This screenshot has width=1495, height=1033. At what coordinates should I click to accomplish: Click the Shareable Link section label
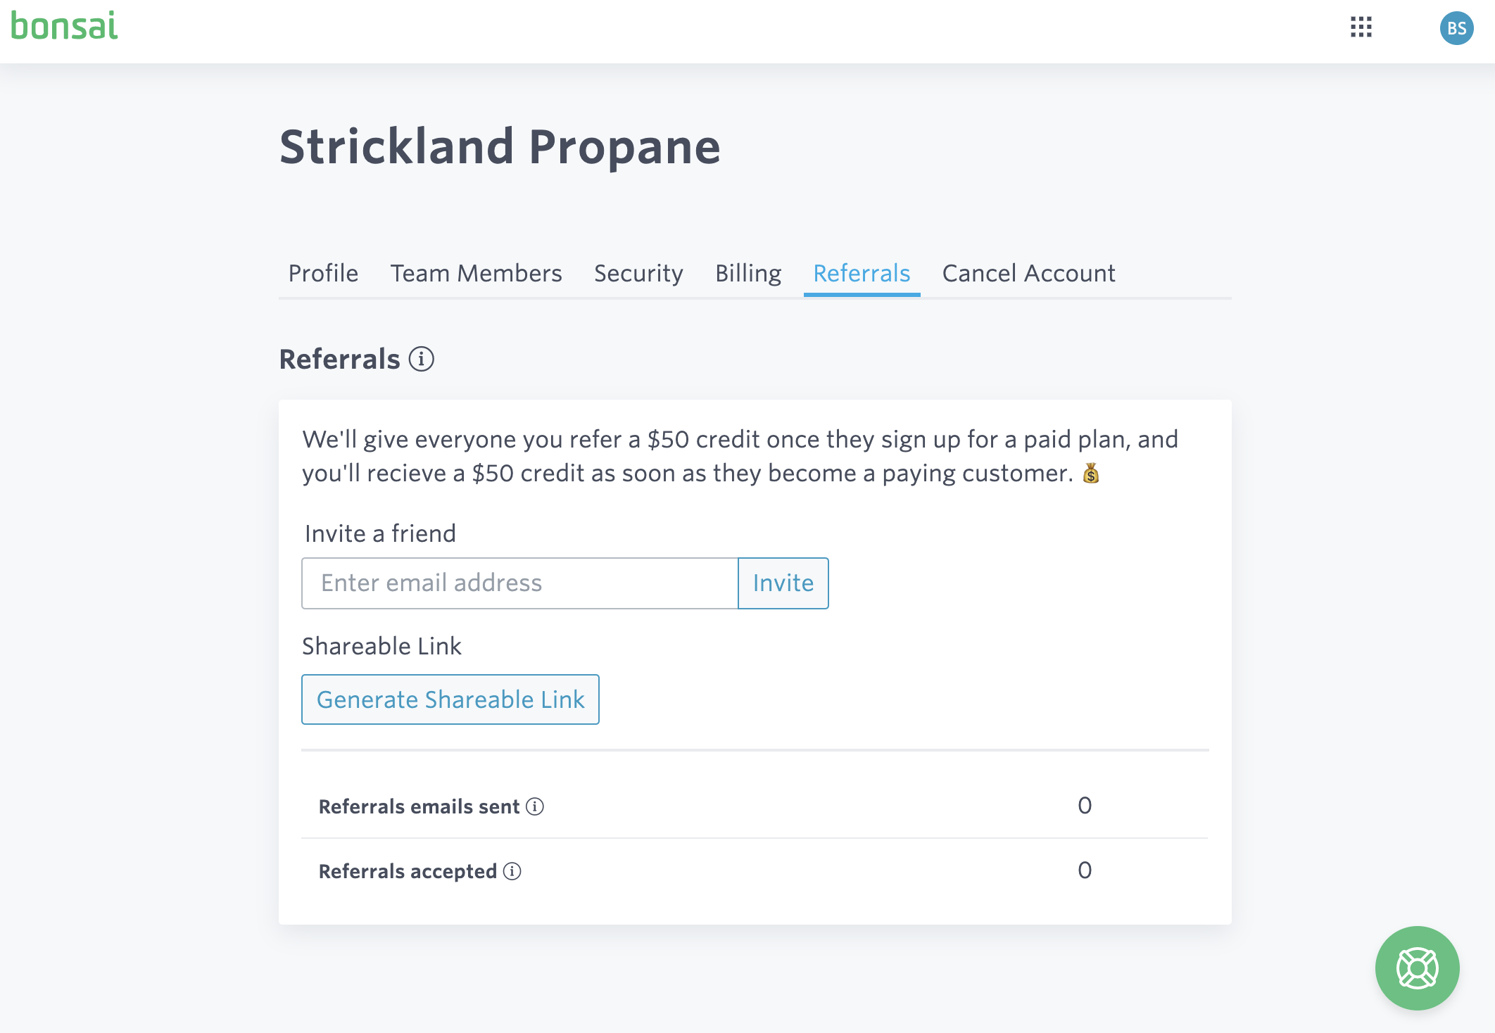click(x=381, y=646)
